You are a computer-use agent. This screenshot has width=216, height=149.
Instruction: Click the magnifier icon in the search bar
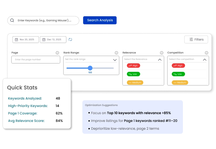tap(12, 20)
